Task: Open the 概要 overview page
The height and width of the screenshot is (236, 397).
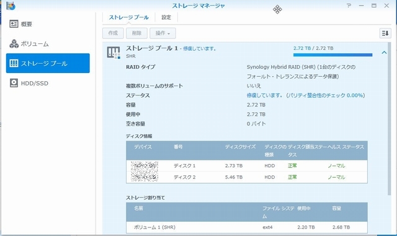Action: coord(48,24)
